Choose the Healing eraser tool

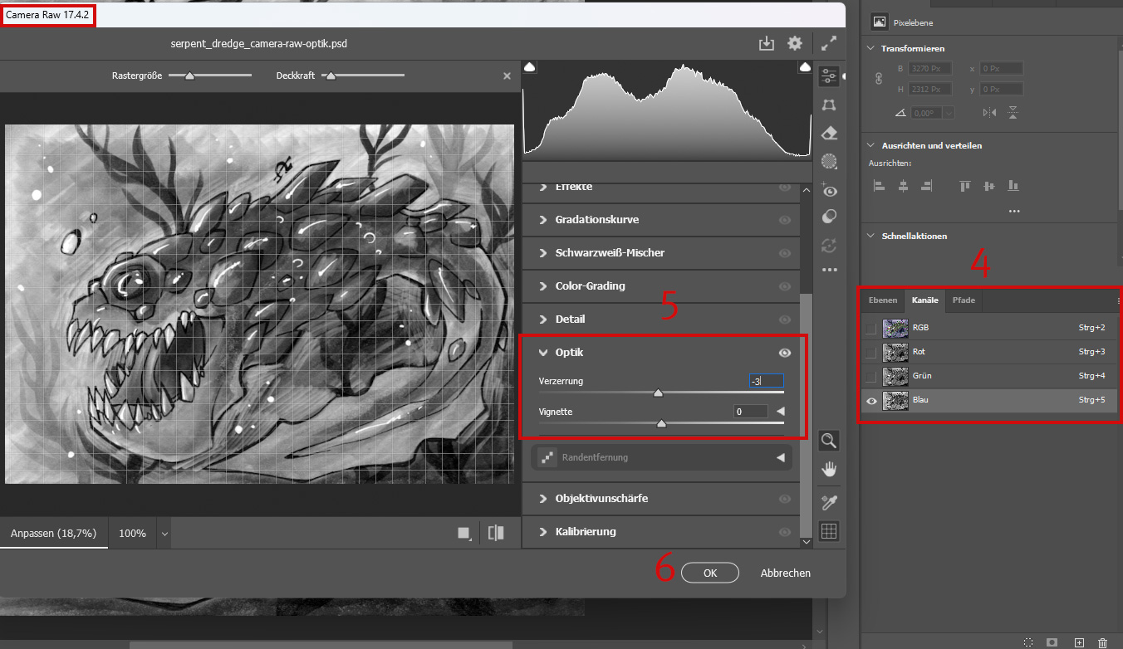(828, 134)
